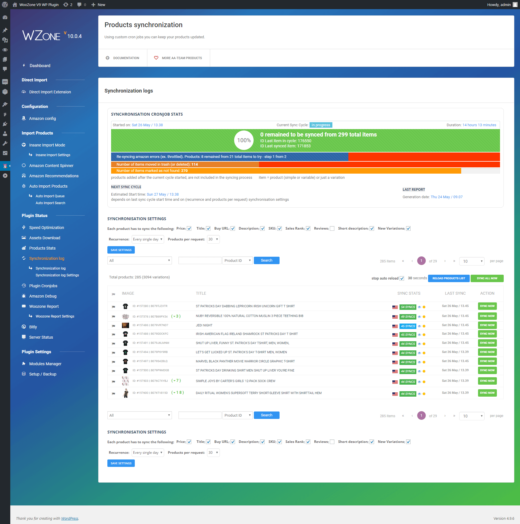The height and width of the screenshot is (524, 520).
Task: Jump to first page in bottom pagination
Action: tap(403, 416)
